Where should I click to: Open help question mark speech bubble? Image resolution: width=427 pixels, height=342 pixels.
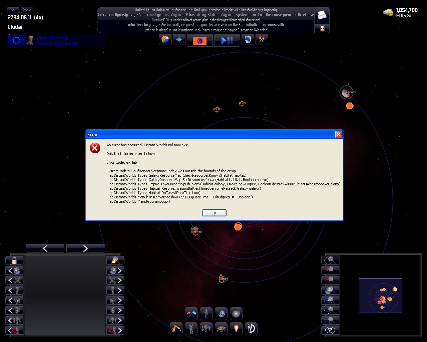pyautogui.click(x=330, y=330)
